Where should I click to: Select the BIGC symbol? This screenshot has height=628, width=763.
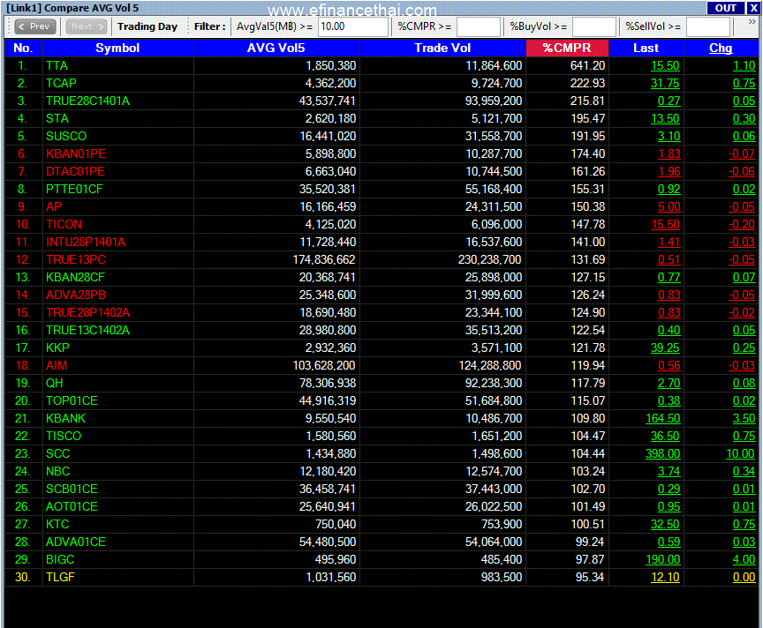pos(60,560)
